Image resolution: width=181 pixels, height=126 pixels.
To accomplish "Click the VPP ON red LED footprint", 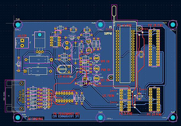I will click(96, 58).
